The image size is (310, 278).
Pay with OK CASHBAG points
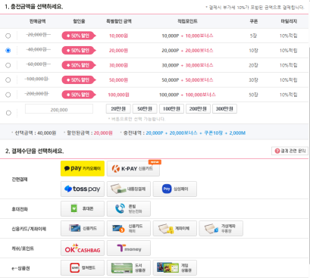83,248
